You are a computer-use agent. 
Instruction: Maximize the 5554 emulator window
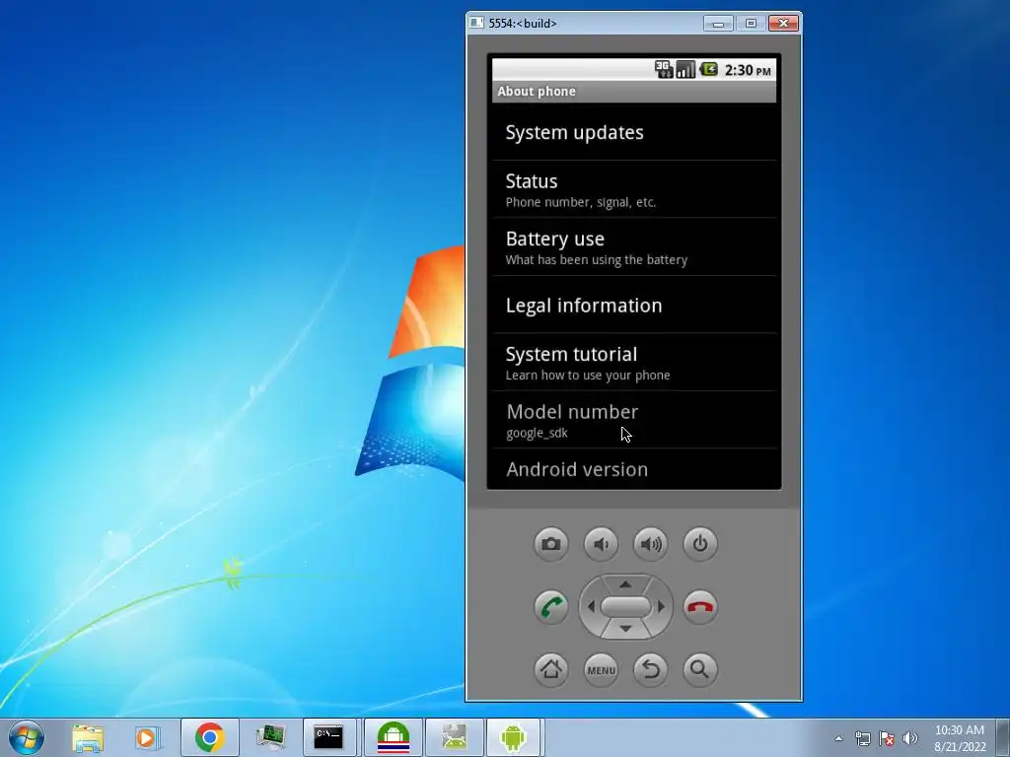[751, 24]
